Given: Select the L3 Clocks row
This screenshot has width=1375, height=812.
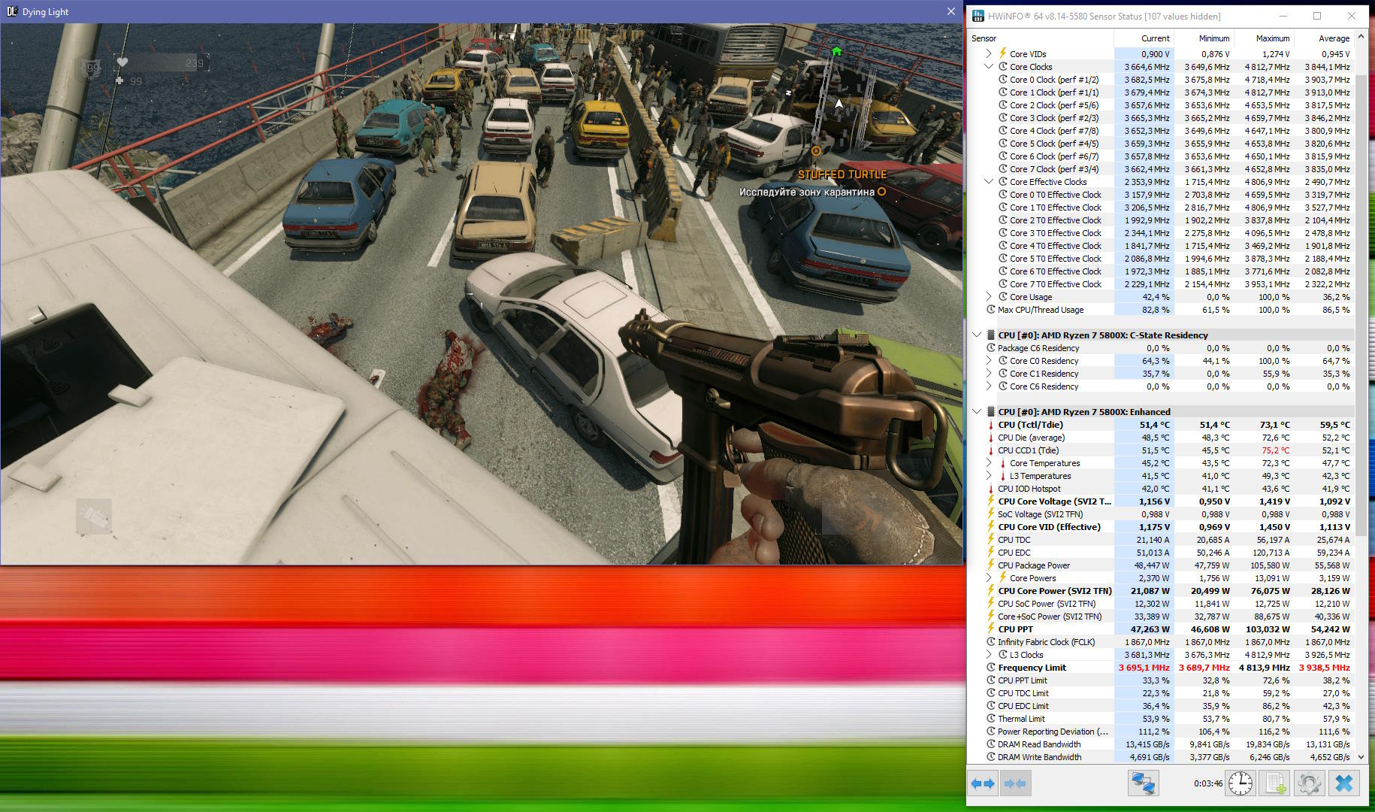Looking at the screenshot, I should 1161,655.
